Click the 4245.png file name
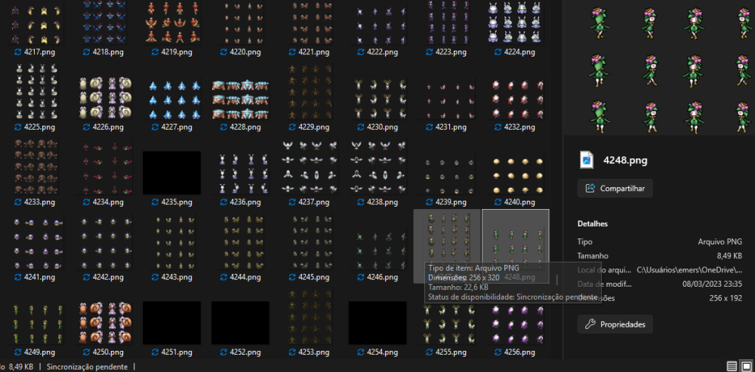 (x=313, y=277)
